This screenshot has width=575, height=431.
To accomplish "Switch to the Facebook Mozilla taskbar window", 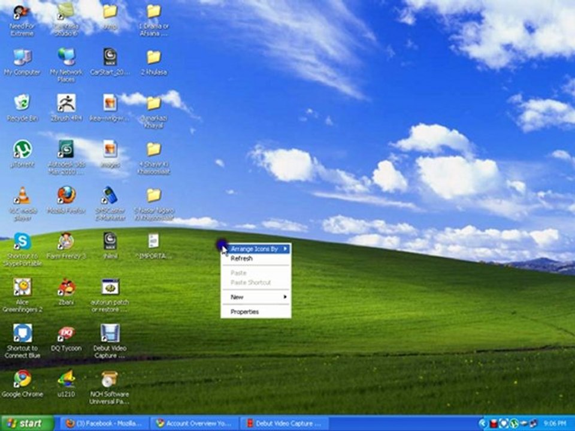I will pos(103,424).
